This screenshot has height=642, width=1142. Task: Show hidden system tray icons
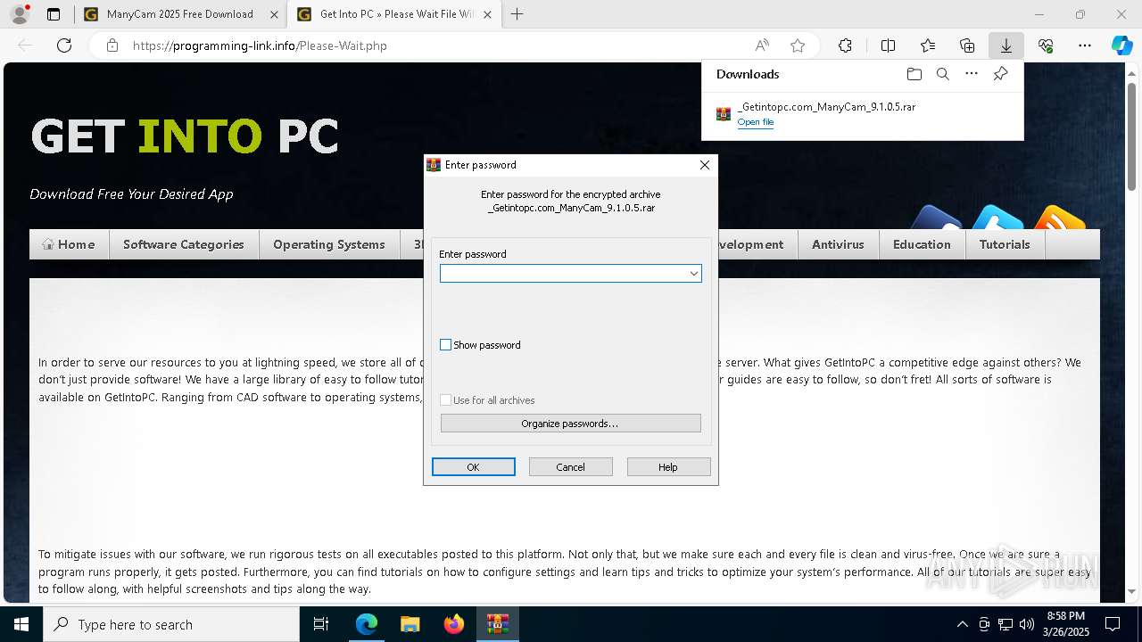tap(962, 624)
